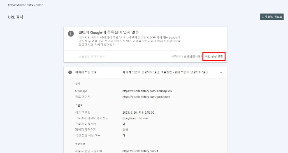The image size is (288, 153).
Task: Click the '크롤링에 사용된 에이전트' label
Action: pyautogui.click(x=91, y=118)
